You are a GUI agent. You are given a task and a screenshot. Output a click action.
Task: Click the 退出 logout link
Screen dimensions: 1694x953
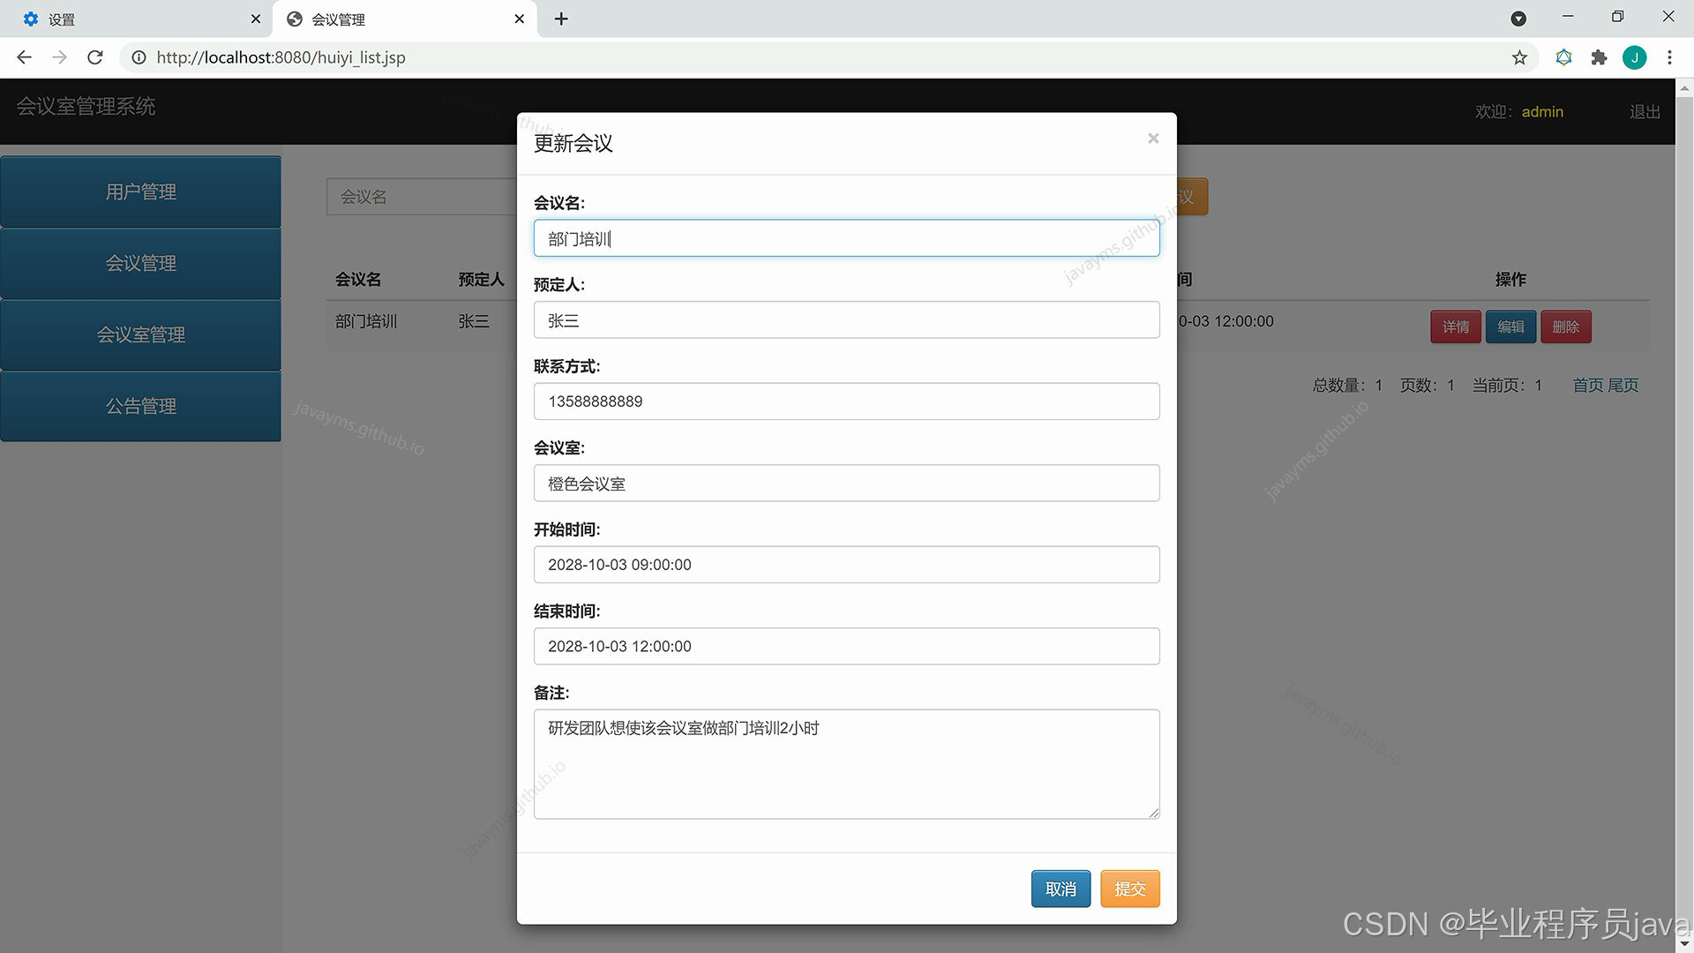pos(1645,112)
